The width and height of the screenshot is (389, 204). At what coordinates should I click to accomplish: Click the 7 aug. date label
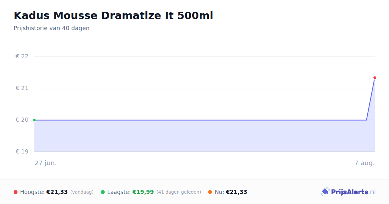tap(365, 163)
